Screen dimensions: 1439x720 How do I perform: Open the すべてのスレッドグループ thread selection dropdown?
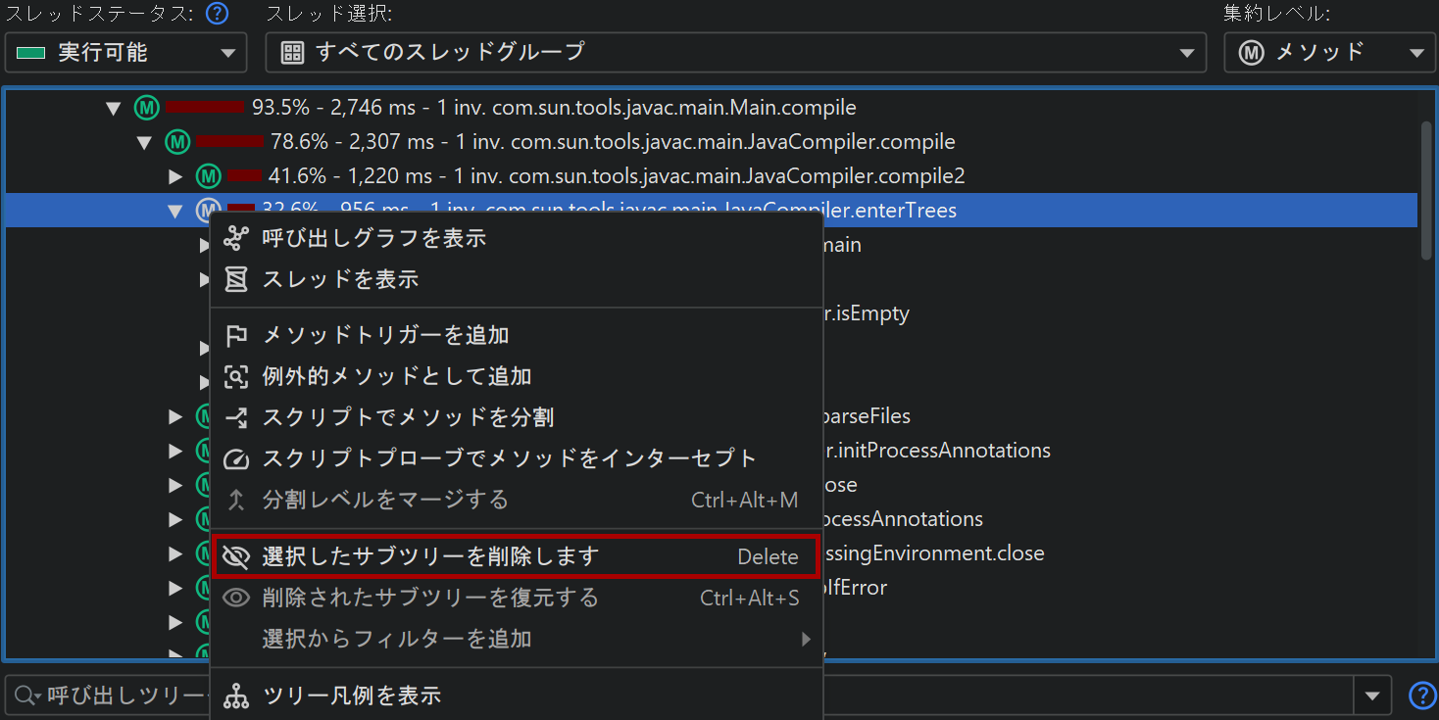[x=735, y=53]
